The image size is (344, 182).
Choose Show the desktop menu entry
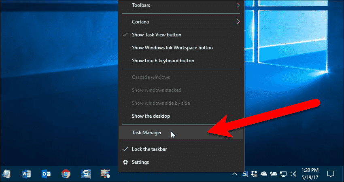[x=151, y=116]
